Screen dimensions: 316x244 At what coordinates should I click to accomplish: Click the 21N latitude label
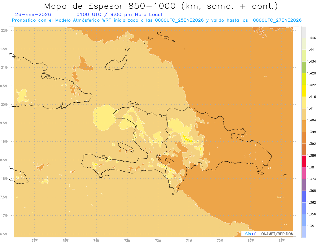point(4,68)
